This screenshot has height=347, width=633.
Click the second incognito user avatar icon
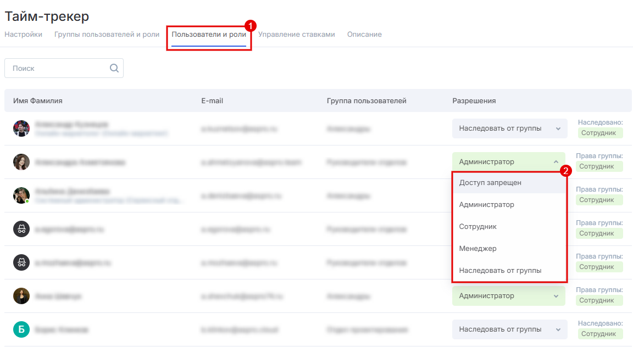pyautogui.click(x=21, y=262)
